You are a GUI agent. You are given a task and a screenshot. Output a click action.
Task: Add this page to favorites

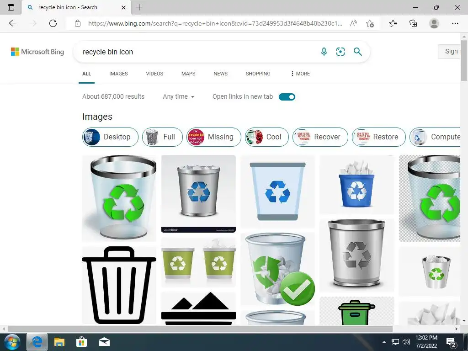pos(370,23)
